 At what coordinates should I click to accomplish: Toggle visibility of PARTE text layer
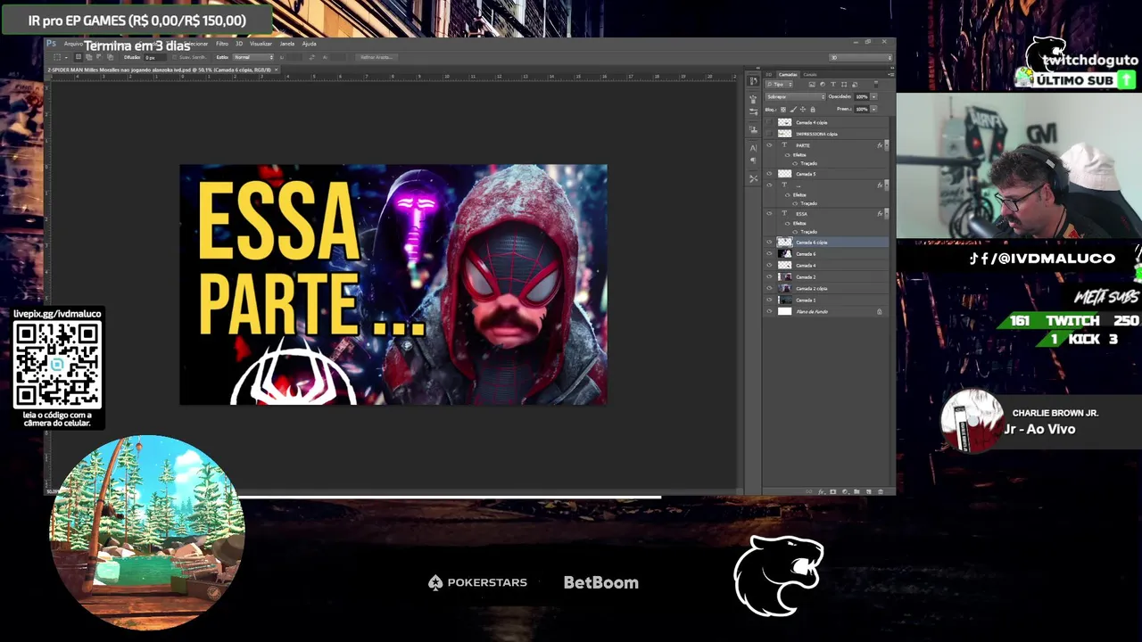769,145
